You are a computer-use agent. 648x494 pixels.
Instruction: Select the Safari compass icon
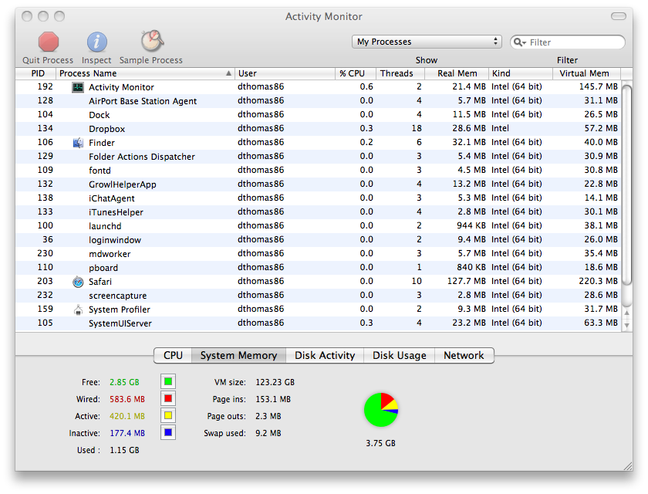(x=78, y=282)
